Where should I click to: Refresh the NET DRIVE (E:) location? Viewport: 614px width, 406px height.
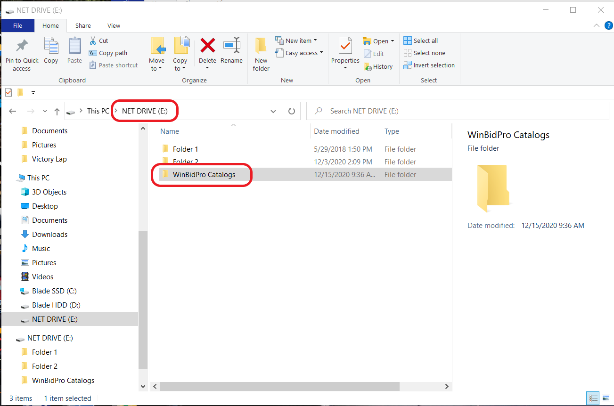[x=292, y=111]
